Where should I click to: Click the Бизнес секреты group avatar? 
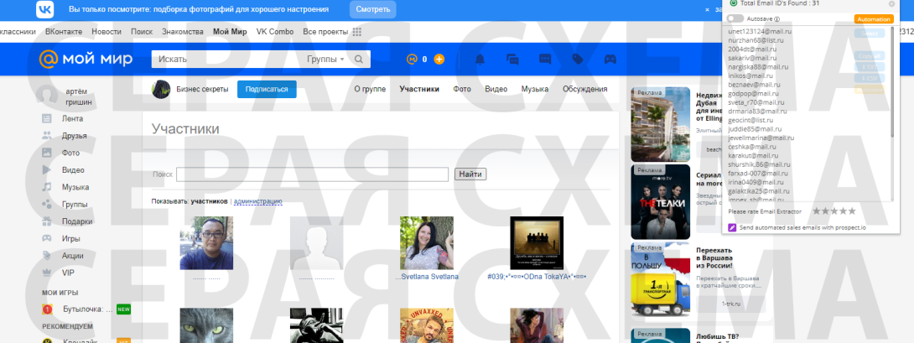[x=161, y=89]
